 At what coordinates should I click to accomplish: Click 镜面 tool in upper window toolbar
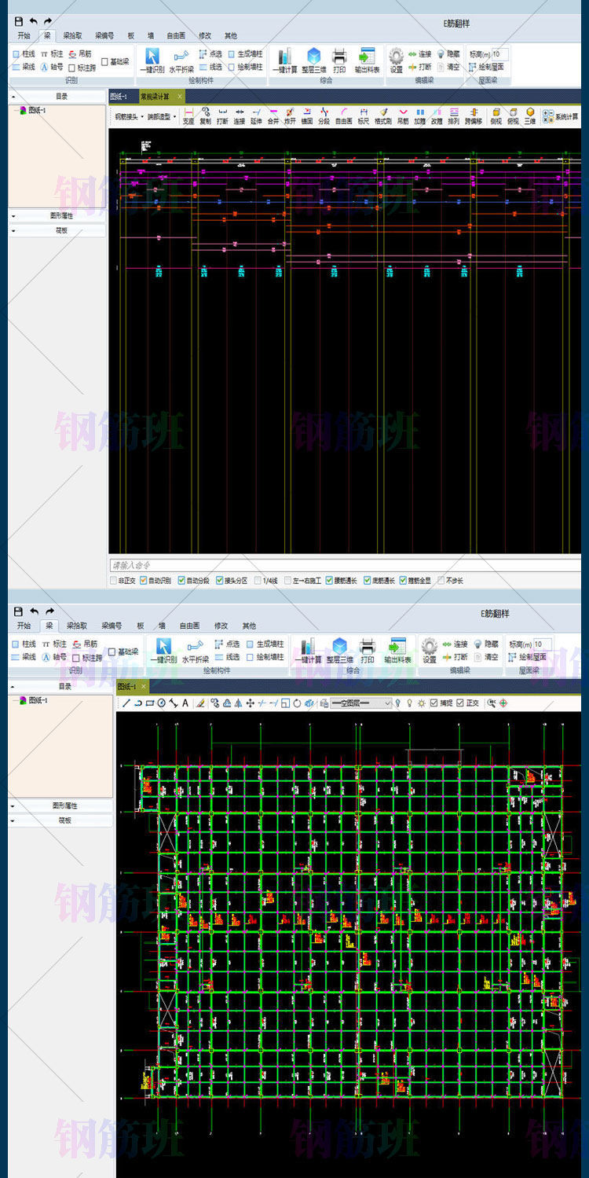click(x=307, y=117)
